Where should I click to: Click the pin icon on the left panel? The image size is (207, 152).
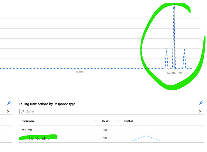point(9,103)
